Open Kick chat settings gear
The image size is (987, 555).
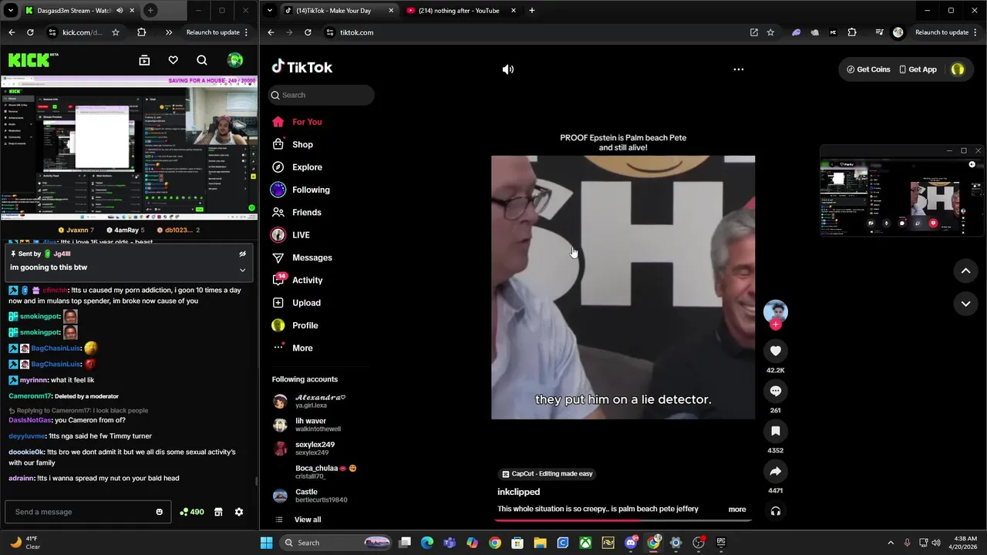tap(239, 512)
